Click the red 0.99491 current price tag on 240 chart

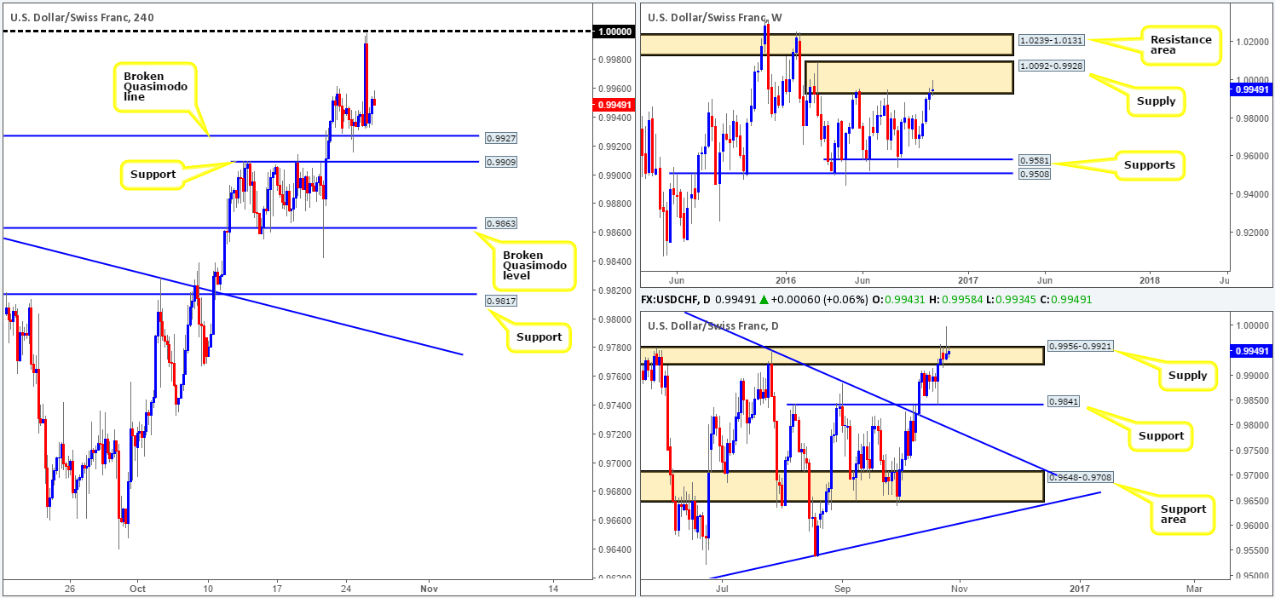(x=613, y=105)
